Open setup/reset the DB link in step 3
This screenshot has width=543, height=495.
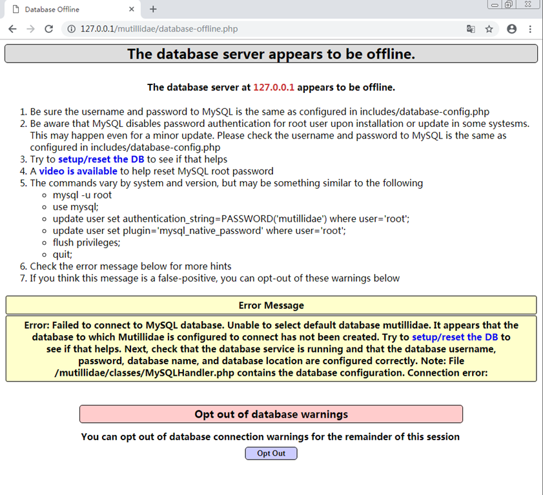coord(101,159)
